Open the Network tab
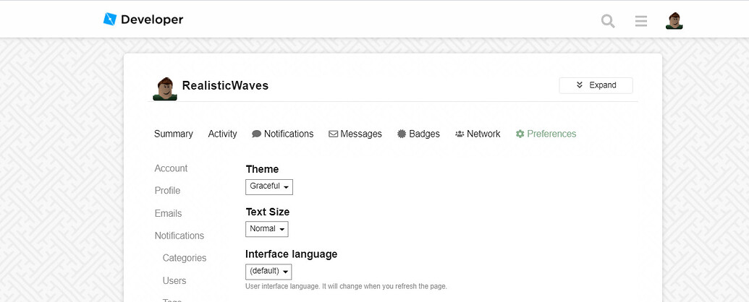This screenshot has height=302, width=749. coord(478,134)
